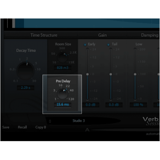Screen dimensions: 160x160
Task: Click the Copy B button
Action: click(40, 127)
